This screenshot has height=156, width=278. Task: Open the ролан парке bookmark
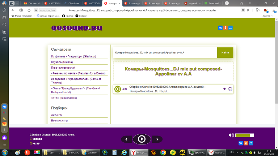pos(48,16)
